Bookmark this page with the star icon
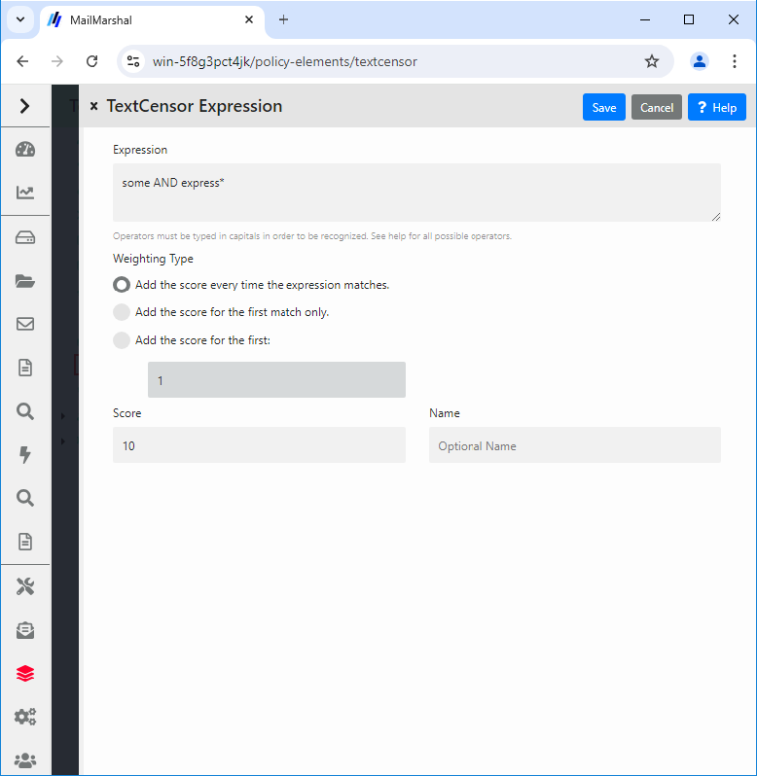Image resolution: width=757 pixels, height=776 pixels. (652, 61)
